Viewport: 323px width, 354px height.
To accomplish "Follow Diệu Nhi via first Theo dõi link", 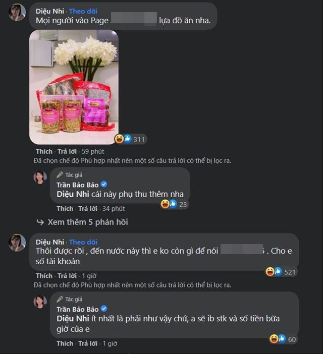I will (83, 11).
